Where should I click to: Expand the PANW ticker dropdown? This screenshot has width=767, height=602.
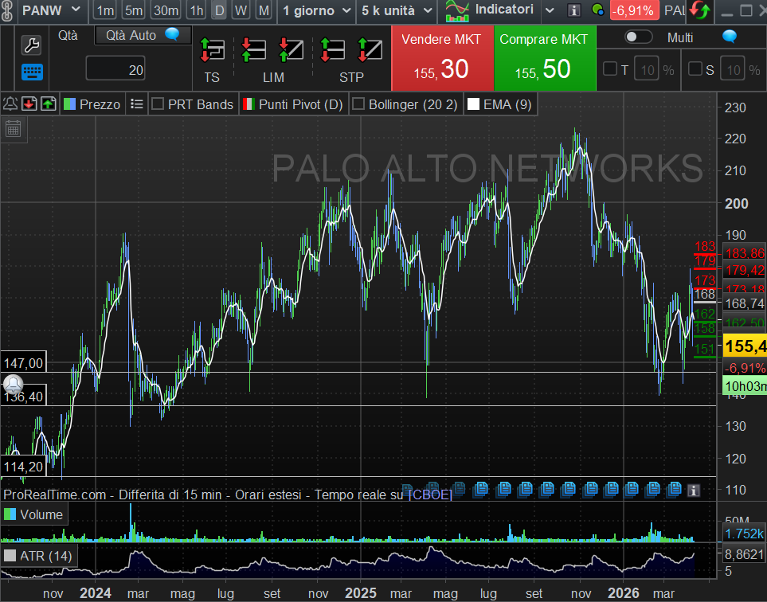pos(76,10)
